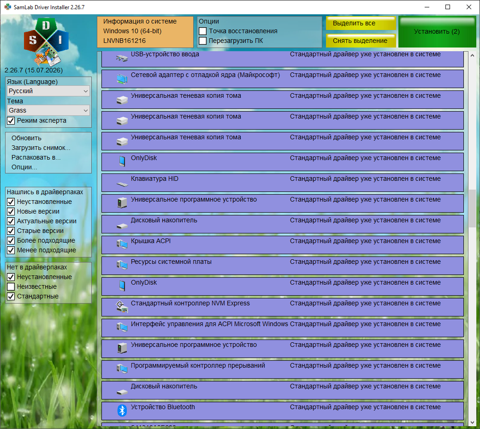The width and height of the screenshot is (480, 429).
Task: Click the kernel debug network adapter icon
Action: [122, 79]
